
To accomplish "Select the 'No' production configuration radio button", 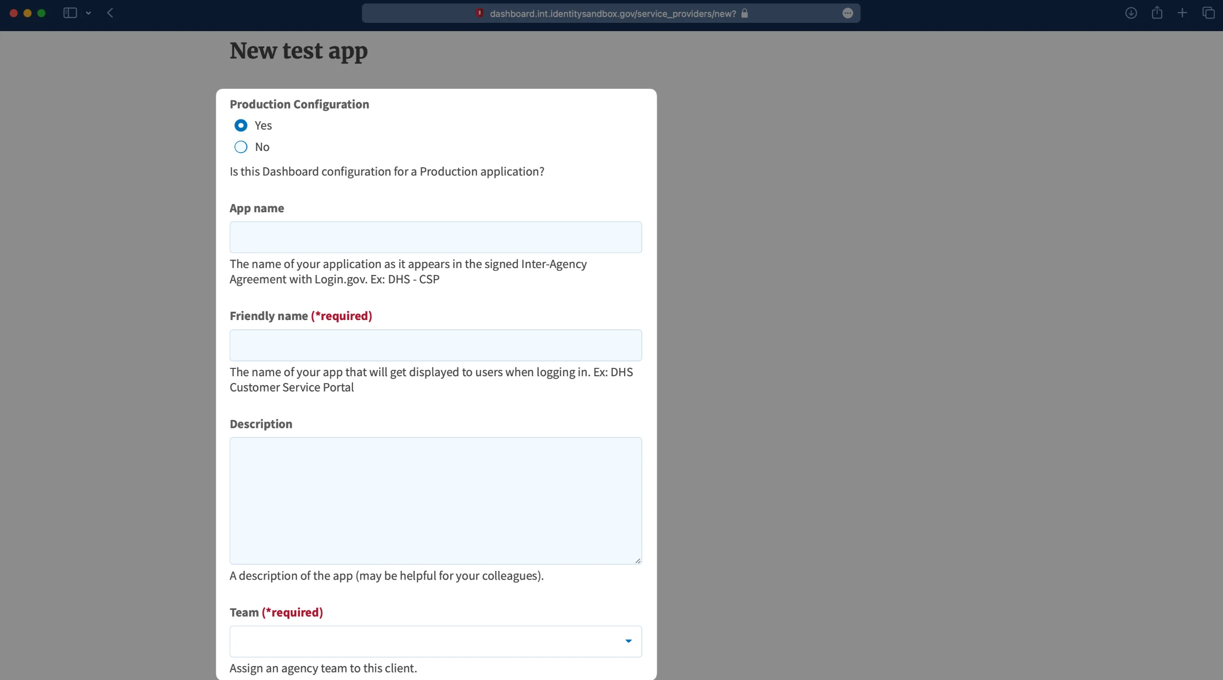I will point(240,147).
